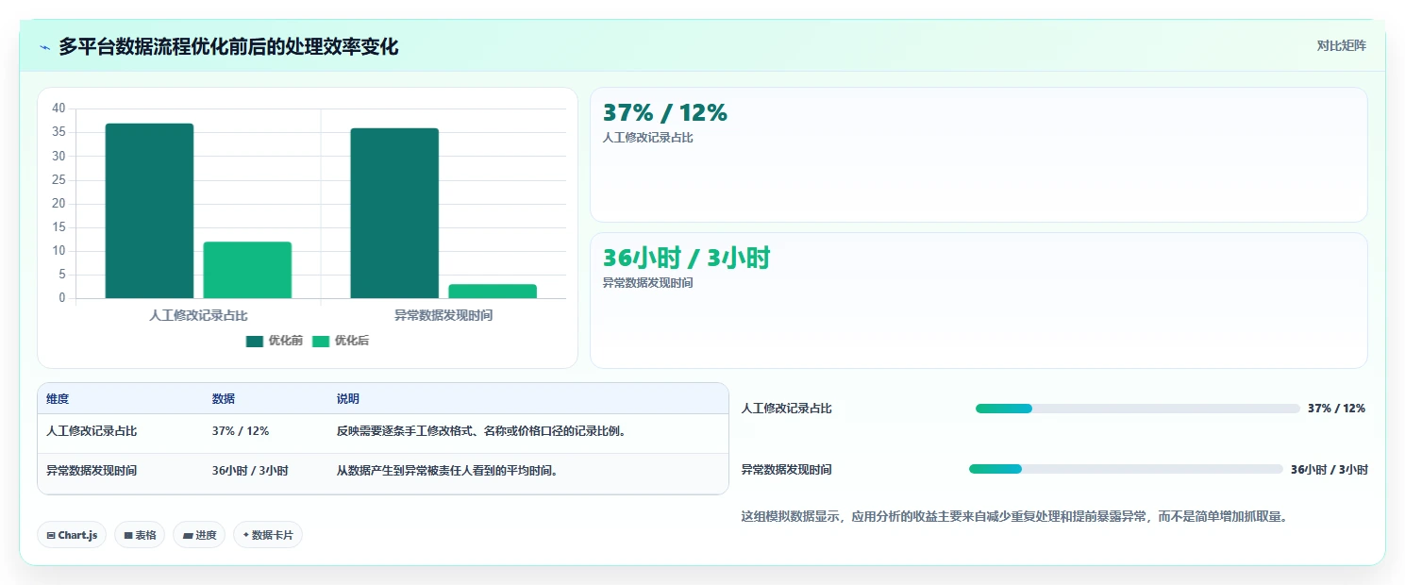The image size is (1405, 585).
Task: Click the lightning icon beside the dashboard title
Action: [x=44, y=46]
